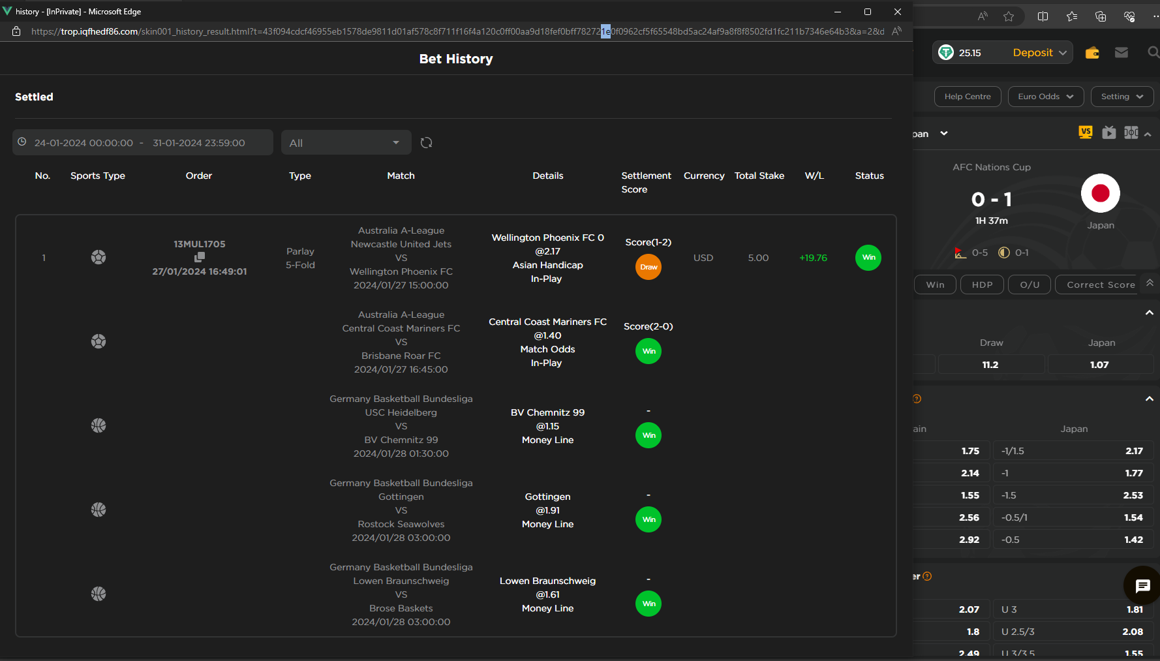Screen dimensions: 1160x661
Task: Collapse the scoreboard panel with the up chevron
Action: tap(1148, 134)
